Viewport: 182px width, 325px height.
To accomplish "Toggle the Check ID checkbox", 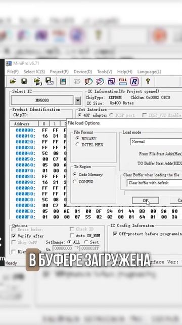I will [x=72, y=229].
